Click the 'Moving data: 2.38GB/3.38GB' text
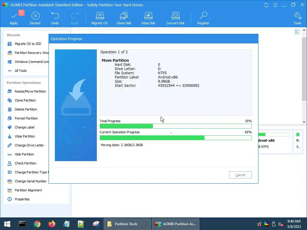 click(x=122, y=145)
